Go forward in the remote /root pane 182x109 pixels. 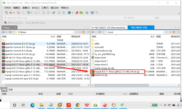click(x=99, y=32)
